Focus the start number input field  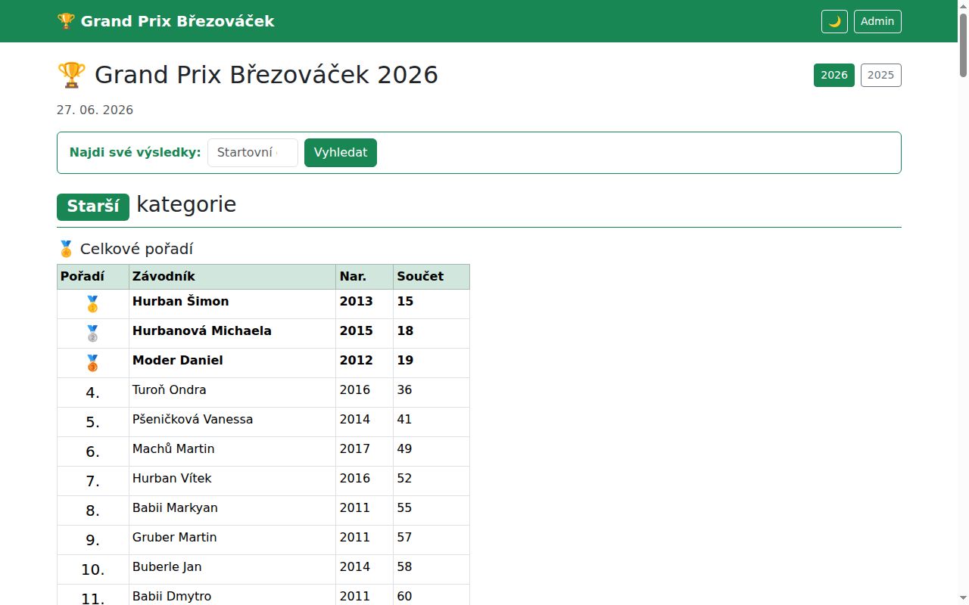pos(253,153)
